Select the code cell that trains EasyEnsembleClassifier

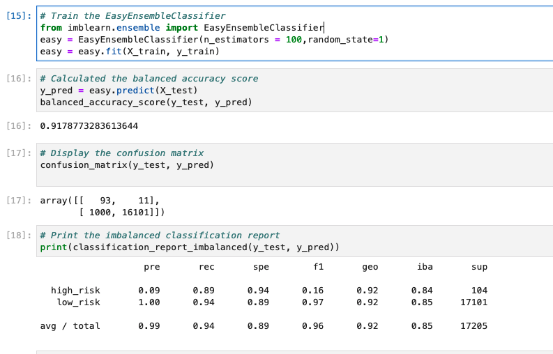pos(295,33)
